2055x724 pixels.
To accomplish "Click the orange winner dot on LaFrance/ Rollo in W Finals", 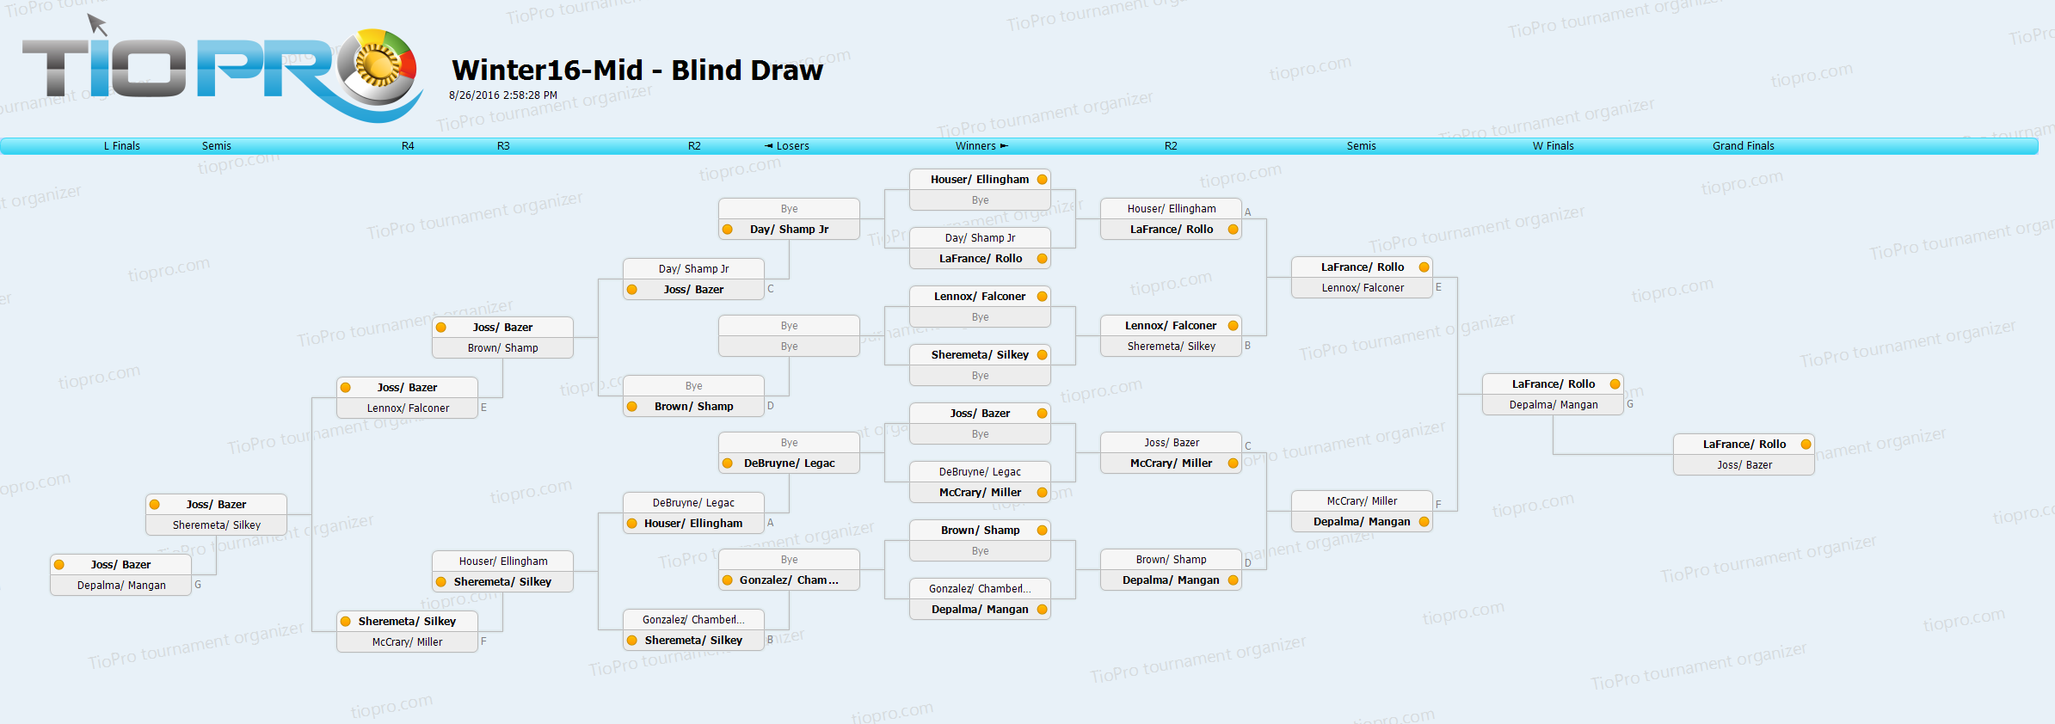I will pos(1615,384).
